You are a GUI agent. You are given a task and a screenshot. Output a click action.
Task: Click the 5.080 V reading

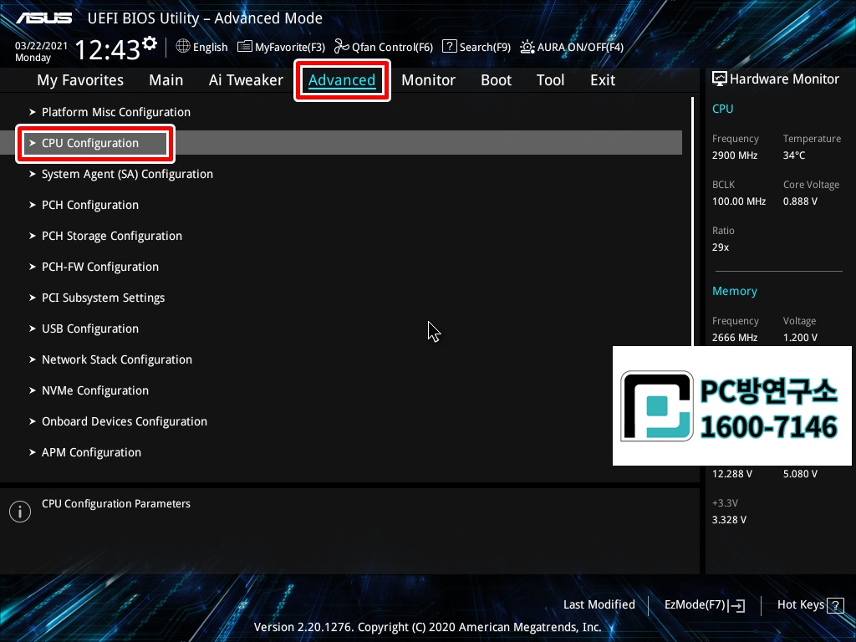(800, 474)
